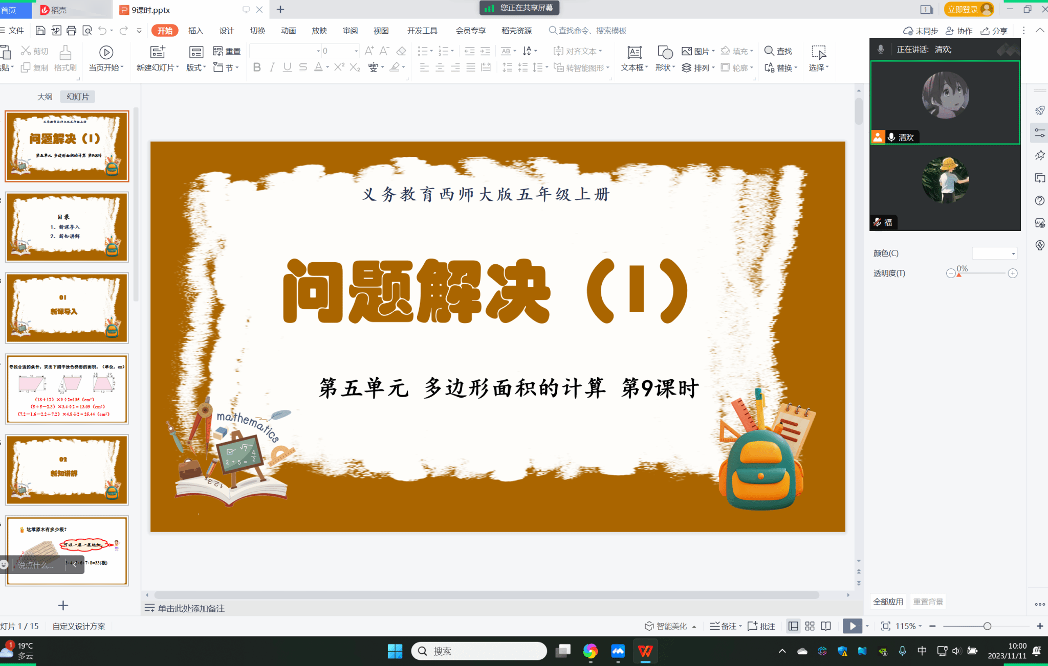Expand the zoom level 115% dropdown
The height and width of the screenshot is (666, 1048).
click(920, 626)
